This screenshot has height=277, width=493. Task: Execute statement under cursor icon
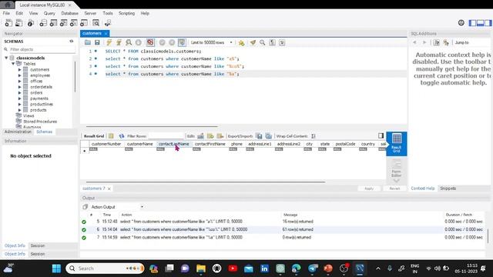click(119, 42)
